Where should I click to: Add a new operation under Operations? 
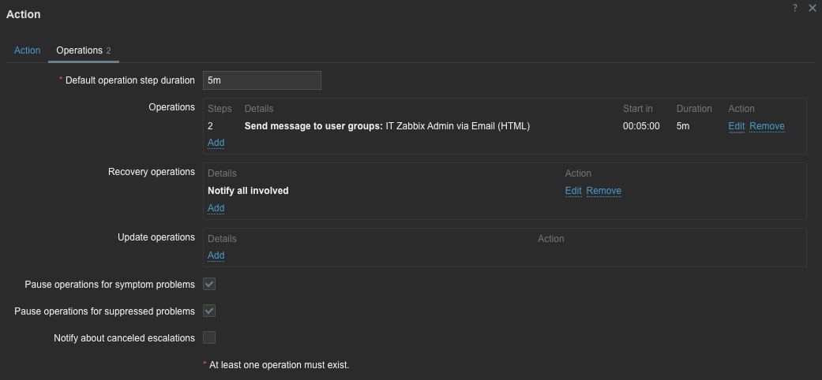point(216,143)
